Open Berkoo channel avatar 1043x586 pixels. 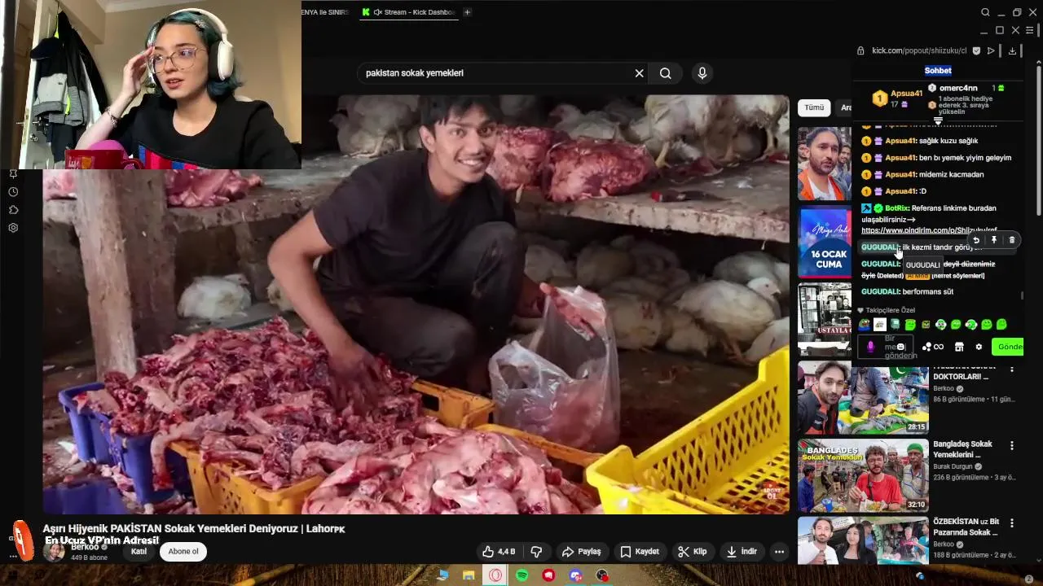(54, 551)
